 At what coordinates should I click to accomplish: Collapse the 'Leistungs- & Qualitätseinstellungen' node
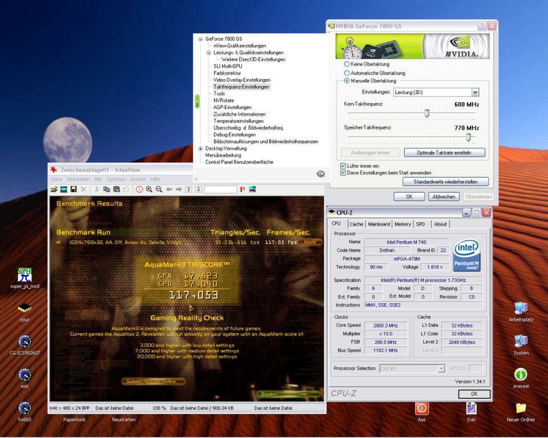[209, 52]
